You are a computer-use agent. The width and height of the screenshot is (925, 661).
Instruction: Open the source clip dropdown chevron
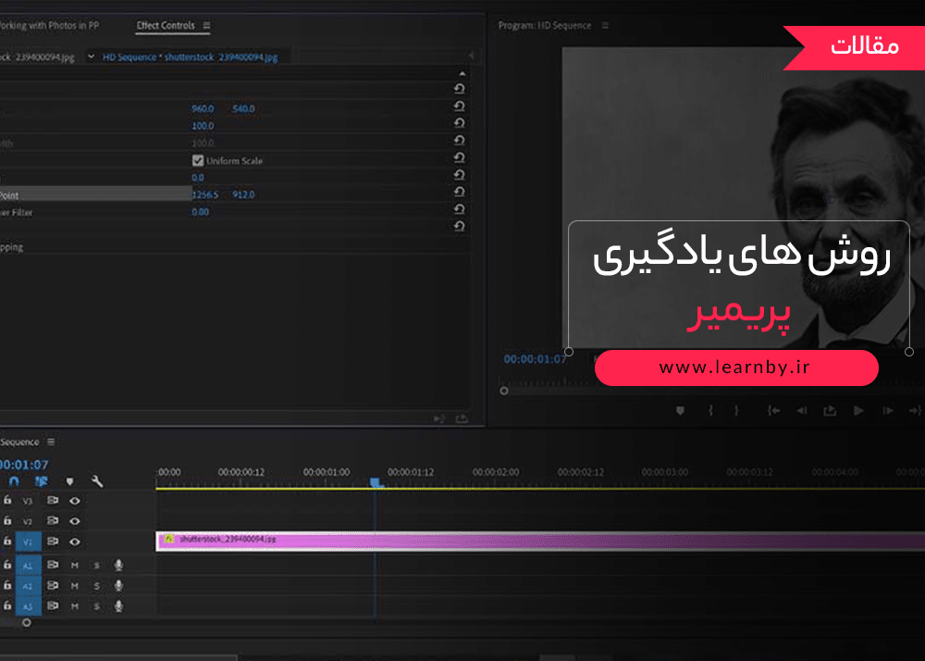(91, 56)
